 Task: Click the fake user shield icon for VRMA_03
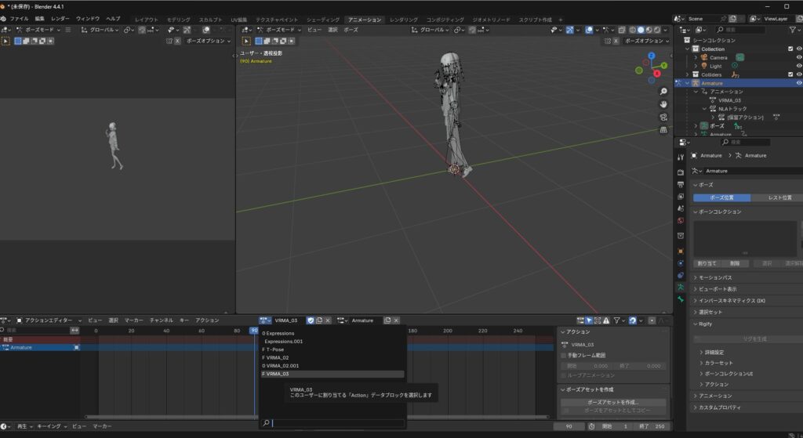tap(311, 320)
